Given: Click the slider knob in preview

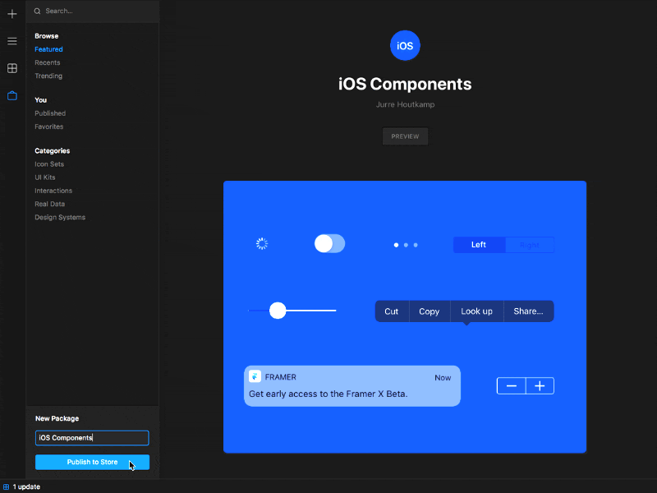Looking at the screenshot, I should point(278,311).
